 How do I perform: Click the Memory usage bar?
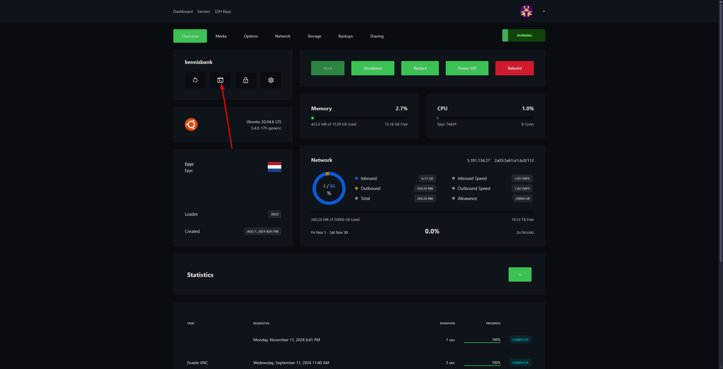[x=359, y=118]
